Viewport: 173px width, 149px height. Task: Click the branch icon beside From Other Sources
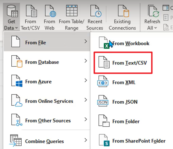click(x=17, y=120)
